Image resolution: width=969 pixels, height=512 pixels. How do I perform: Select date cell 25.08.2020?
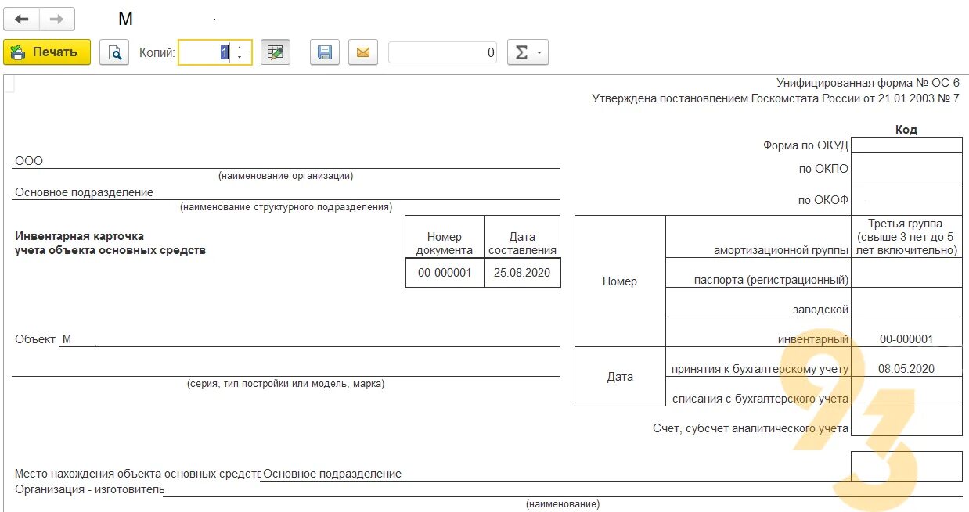pos(522,273)
